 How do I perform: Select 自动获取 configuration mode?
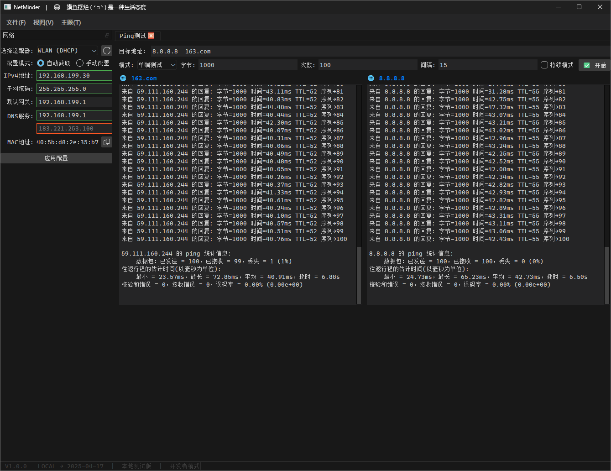click(54, 63)
